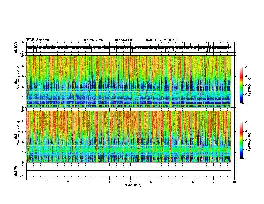Click time axis tick label "0"

[26, 182]
